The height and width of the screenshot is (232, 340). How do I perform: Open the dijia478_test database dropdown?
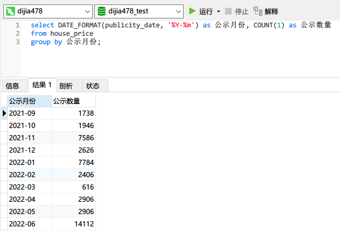click(x=178, y=11)
